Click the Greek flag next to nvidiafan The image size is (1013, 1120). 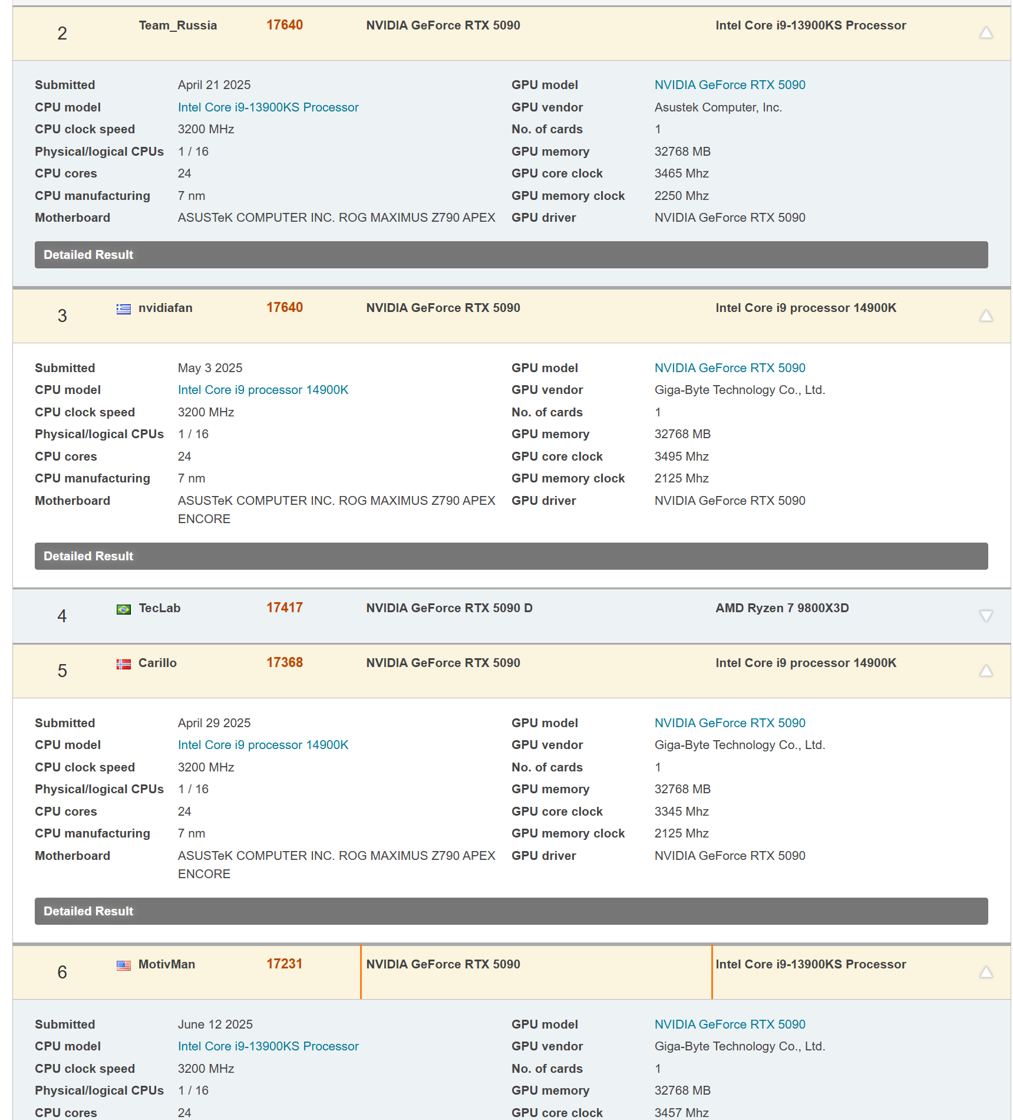124,309
